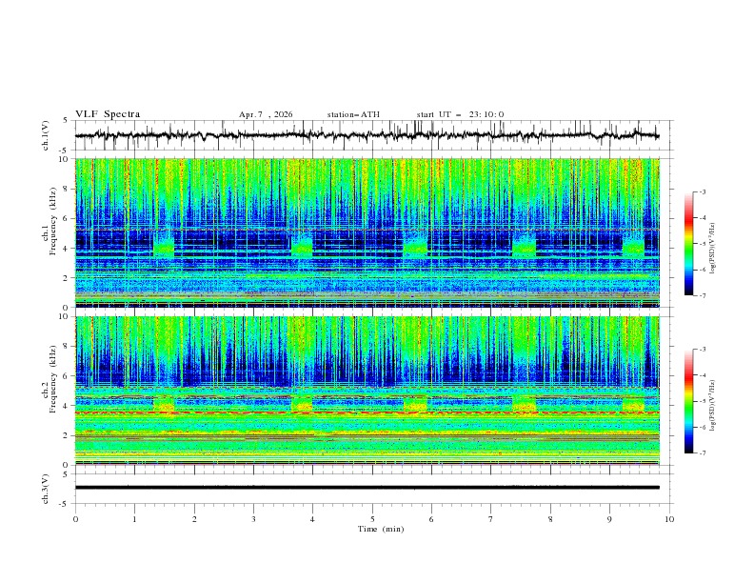Click the "VLF Spectra" plot title
Screen dimensions: 754x583
coord(108,114)
